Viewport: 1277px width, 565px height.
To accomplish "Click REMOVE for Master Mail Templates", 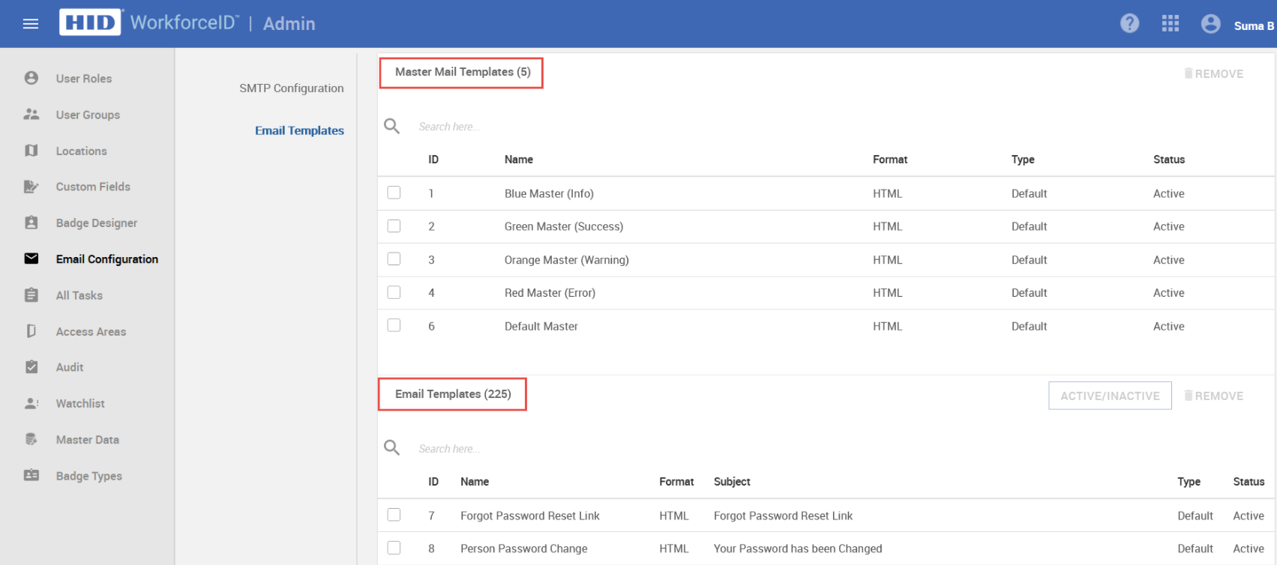I will pos(1214,73).
